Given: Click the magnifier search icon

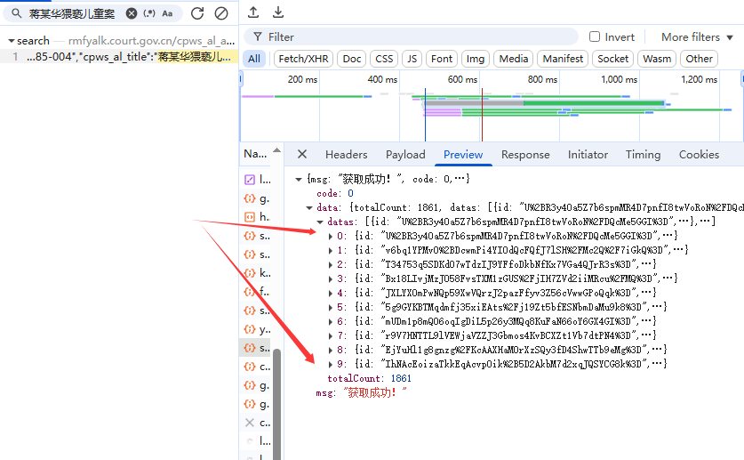Looking at the screenshot, I should point(17,13).
